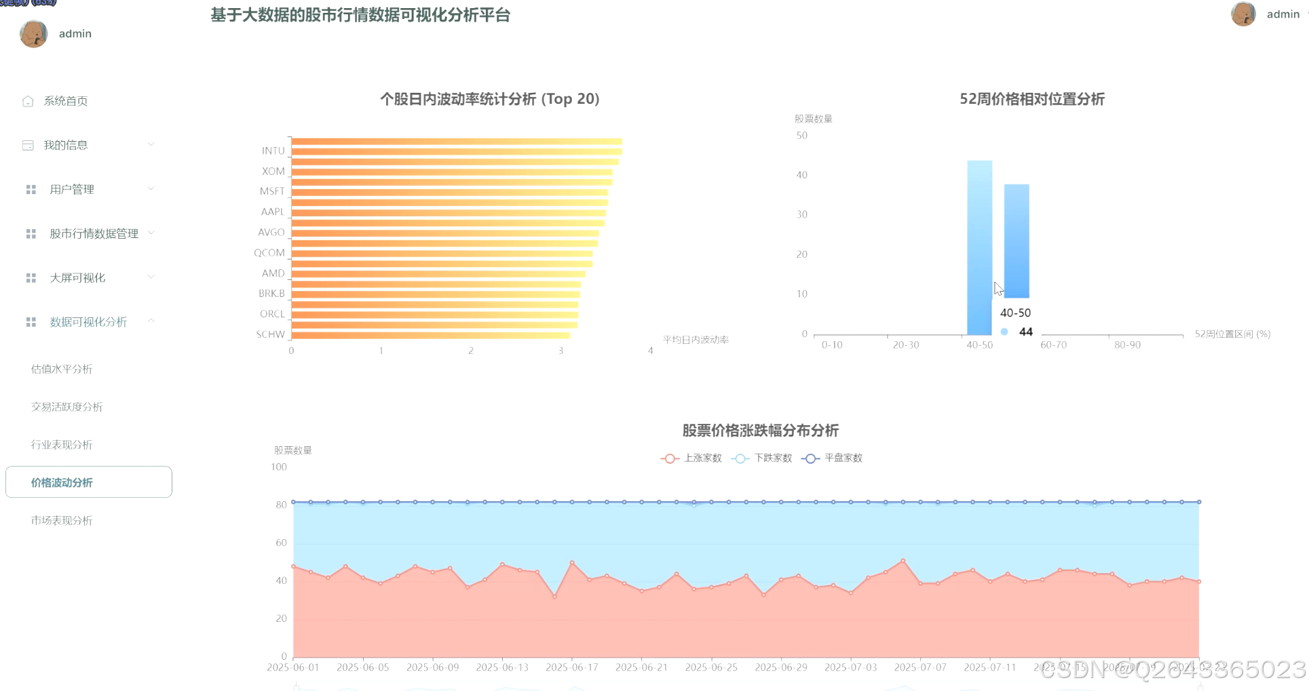This screenshot has height=691, width=1309.
Task: Click the BRK.B label in volatility chart
Action: click(271, 294)
